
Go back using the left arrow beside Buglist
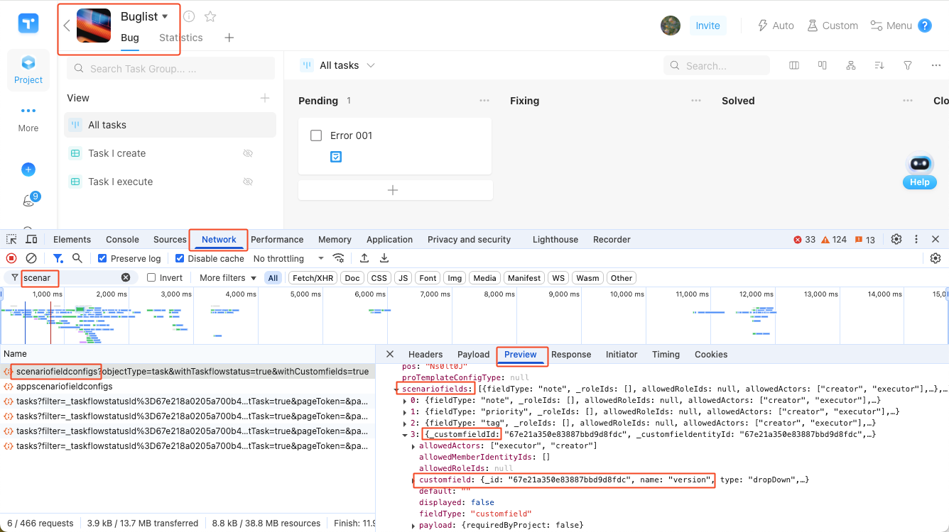point(67,26)
